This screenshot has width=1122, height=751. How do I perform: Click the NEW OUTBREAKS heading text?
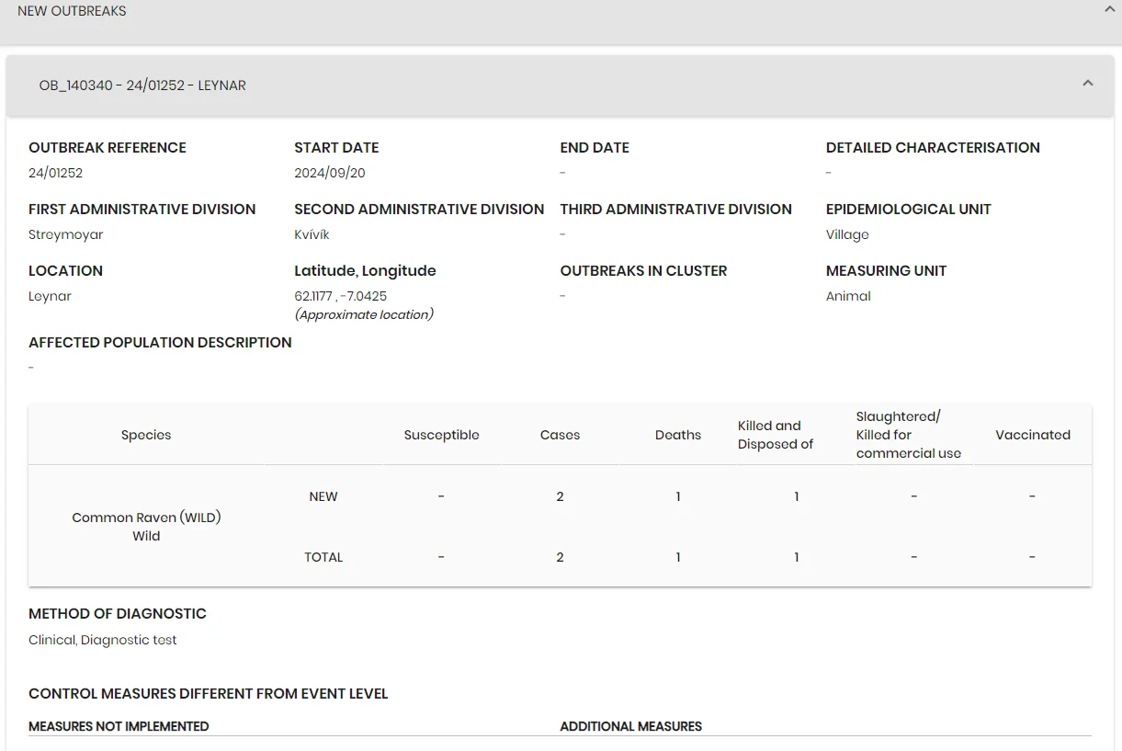coord(72,11)
